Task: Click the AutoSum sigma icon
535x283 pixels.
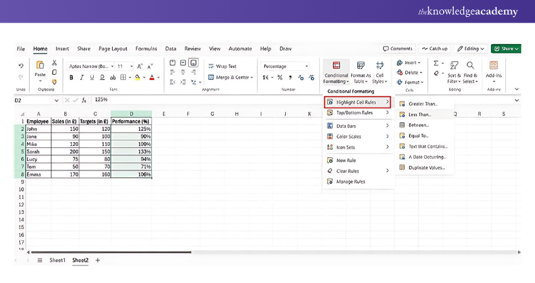Action: [x=436, y=63]
